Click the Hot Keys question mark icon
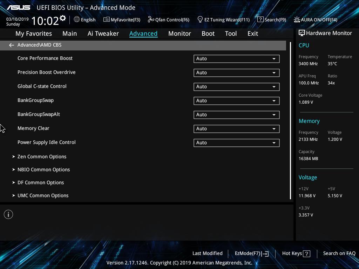 [x=306, y=254]
